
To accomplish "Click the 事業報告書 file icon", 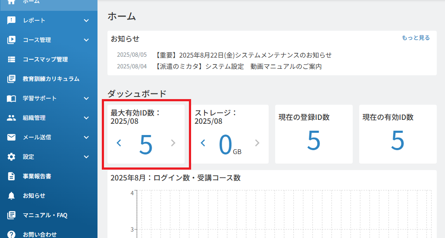I will [x=11, y=176].
